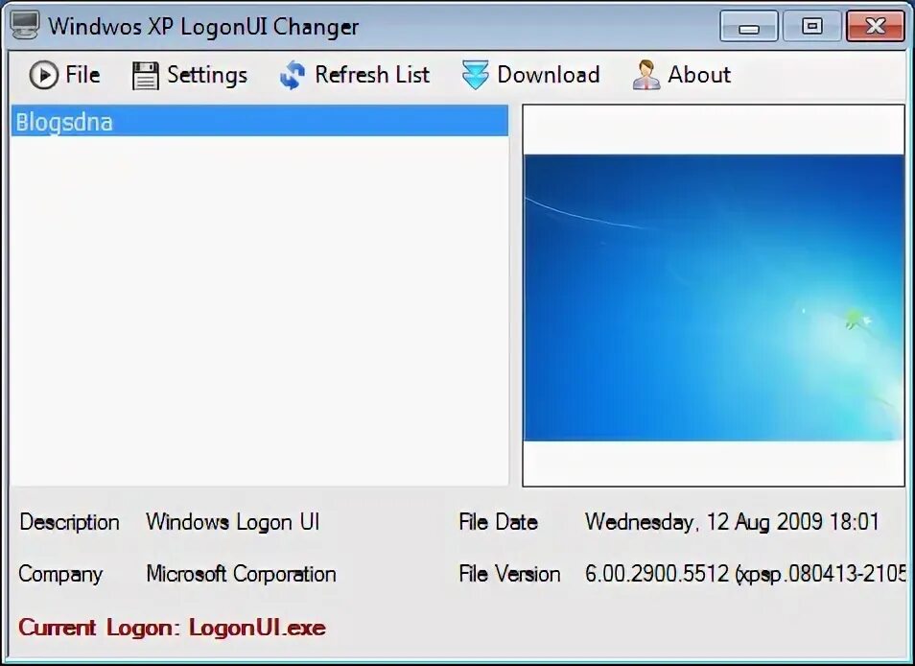
Task: Maximize the LogonUI Changer window
Action: coord(811,26)
